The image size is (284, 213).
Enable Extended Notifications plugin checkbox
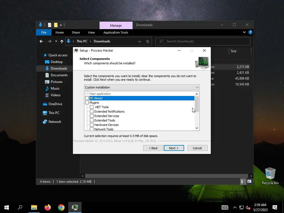coord(92,111)
